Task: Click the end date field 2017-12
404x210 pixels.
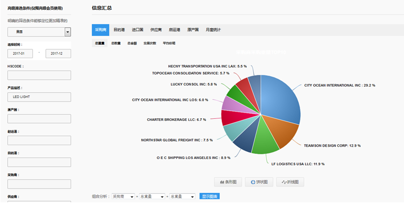Action: [58, 54]
